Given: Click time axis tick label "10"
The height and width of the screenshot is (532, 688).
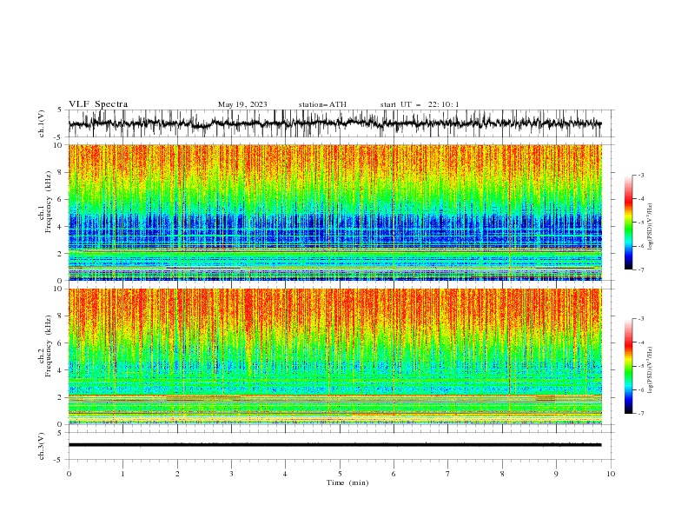Looking at the screenshot, I should (611, 474).
